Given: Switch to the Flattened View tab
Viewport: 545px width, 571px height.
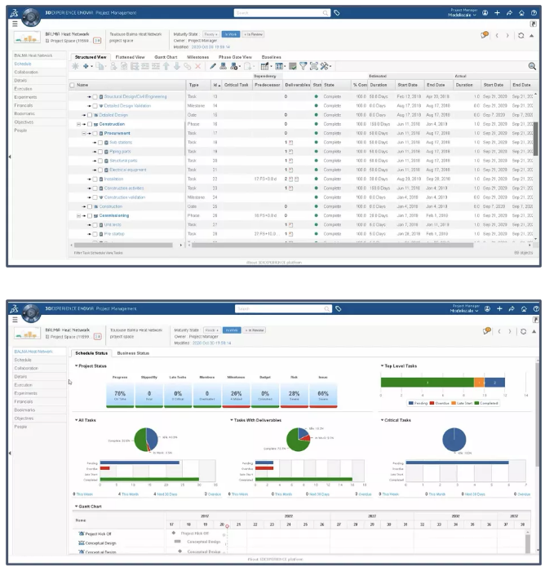Looking at the screenshot, I should click(130, 57).
